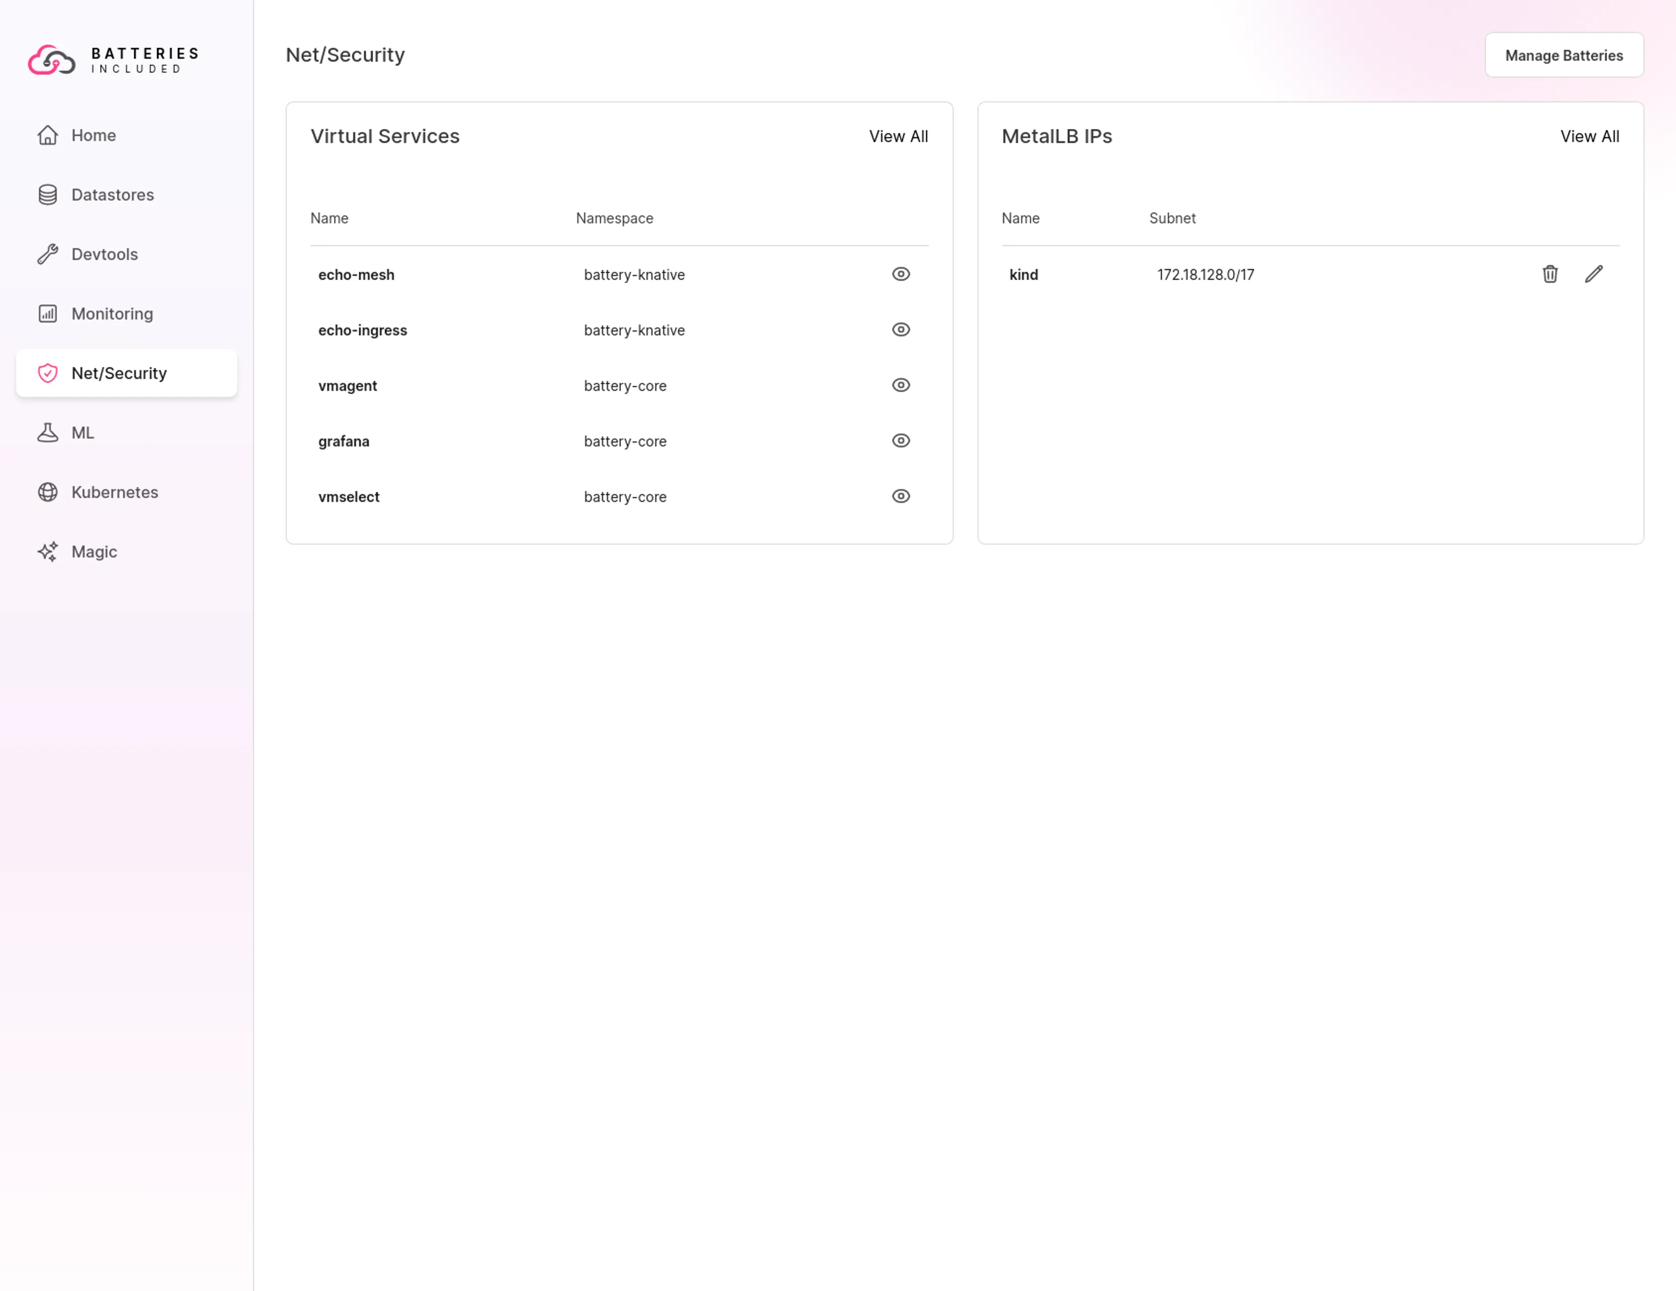Open ML via beaker icon

48,433
